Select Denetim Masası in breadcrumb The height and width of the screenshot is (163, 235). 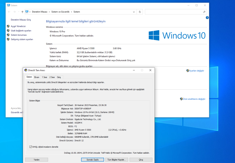tap(40, 12)
